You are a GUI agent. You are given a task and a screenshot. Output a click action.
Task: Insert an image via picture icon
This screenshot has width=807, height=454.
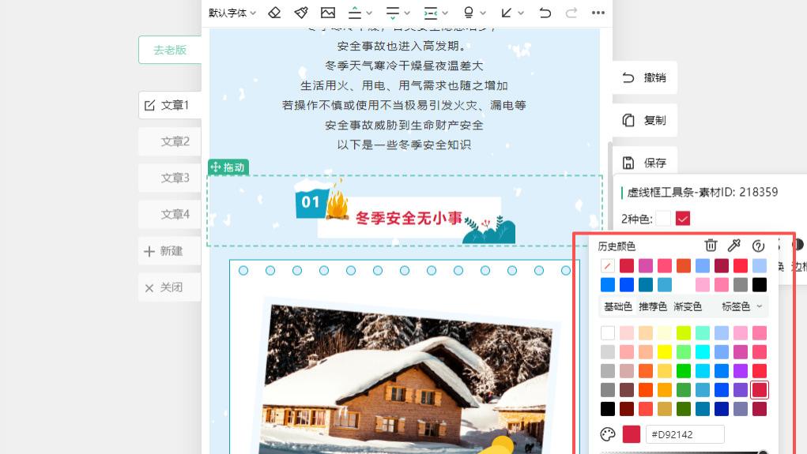pos(328,13)
